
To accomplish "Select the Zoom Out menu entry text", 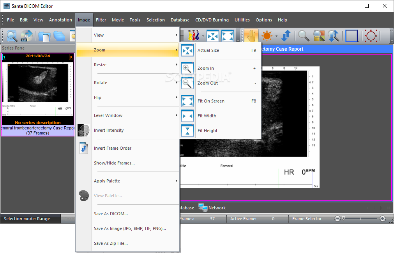I will [208, 83].
